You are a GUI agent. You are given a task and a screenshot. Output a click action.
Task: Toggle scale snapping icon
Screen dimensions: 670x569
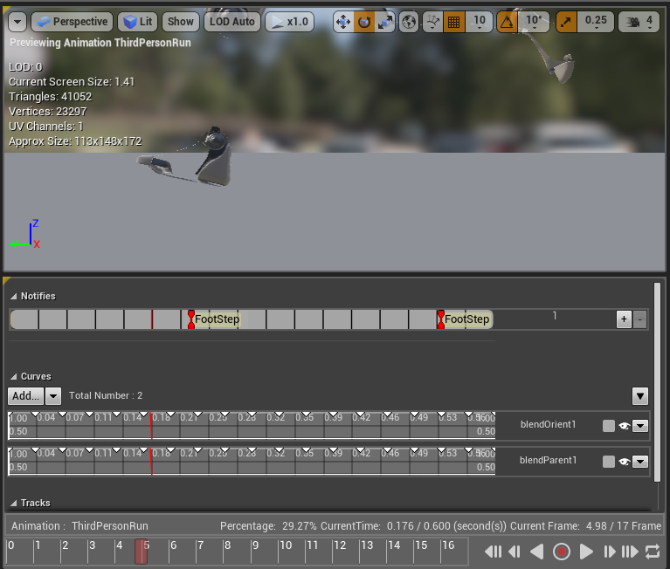(x=566, y=22)
